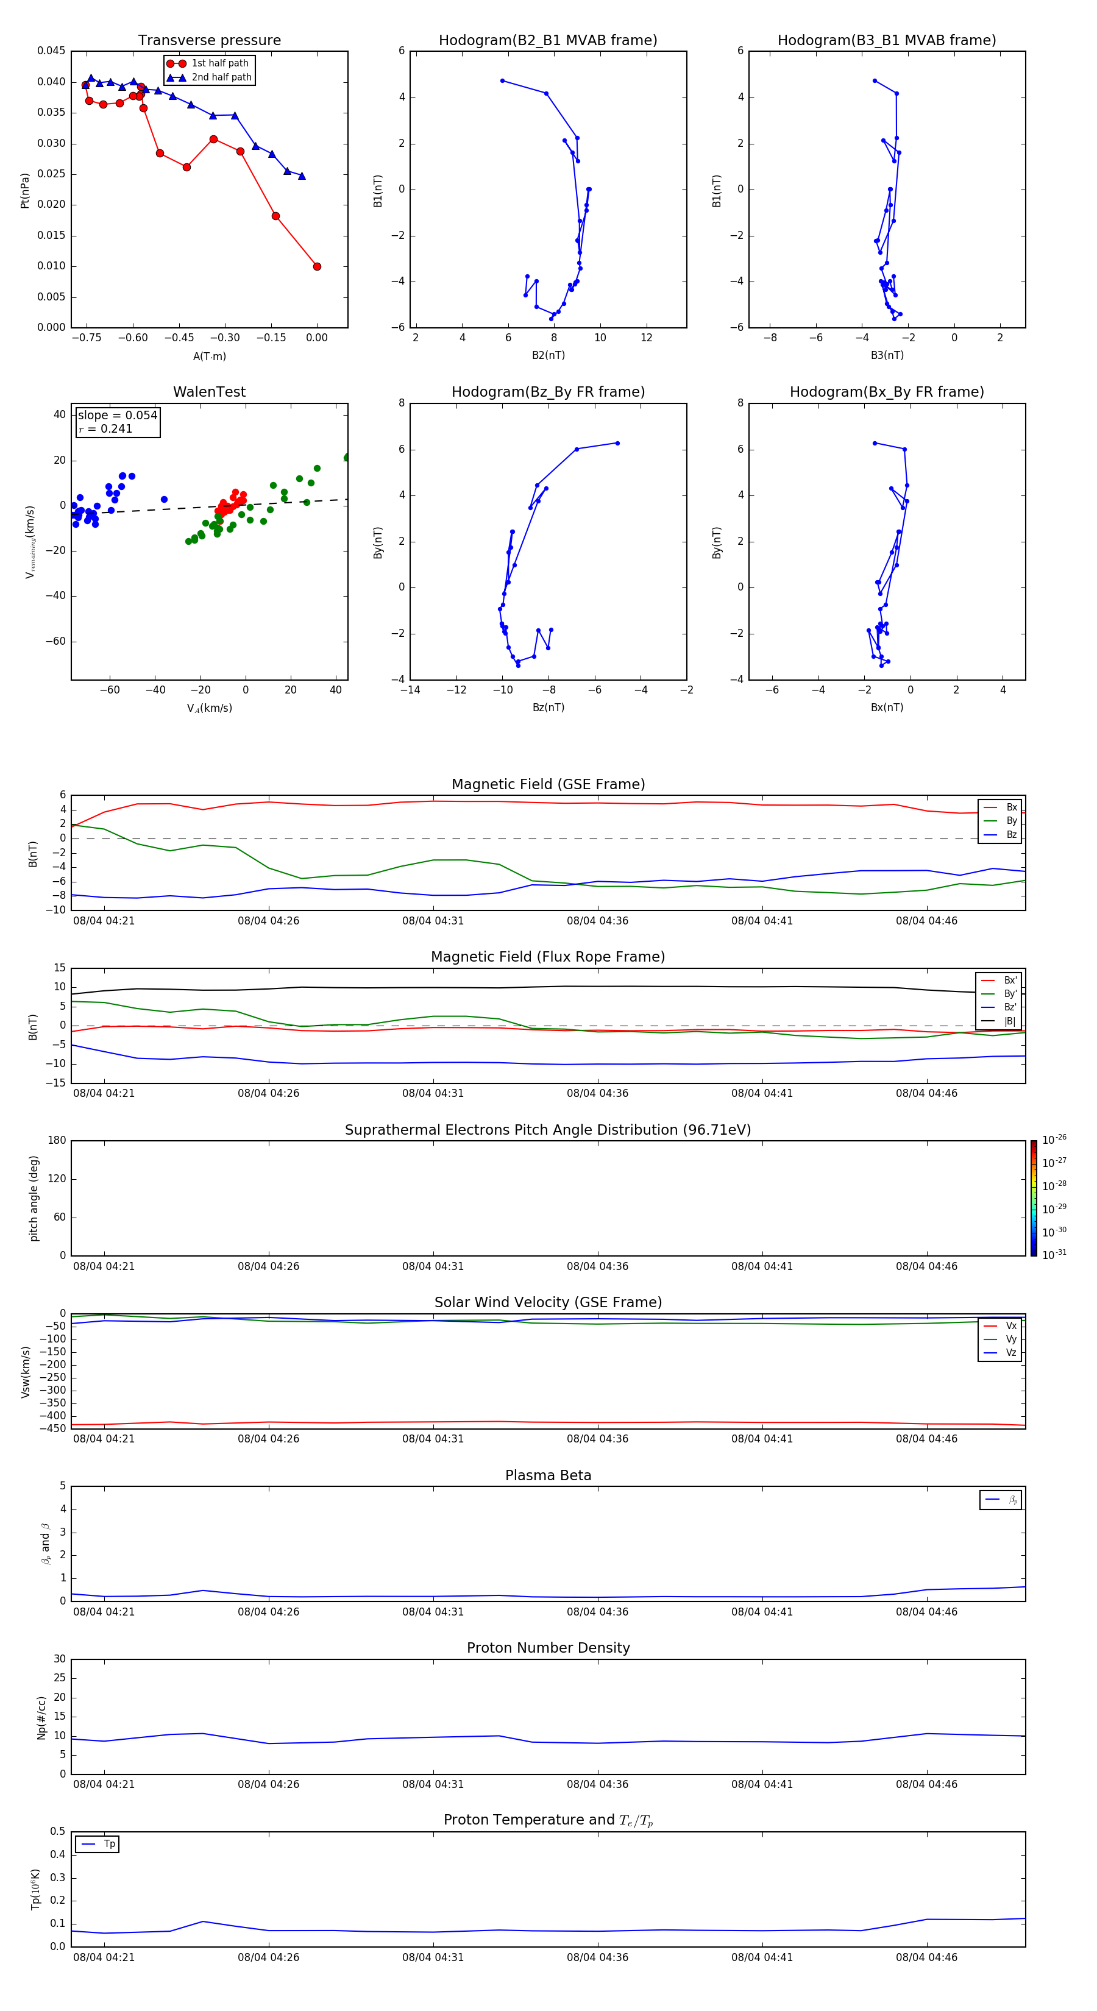Viewport: 1097px width, 2011px height.
Task: Click the "r = 0.241" annotation
Action: coord(105,428)
